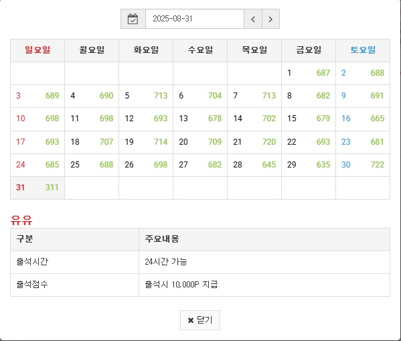The image size is (401, 341).
Task: Click the 수요일 column header
Action: 200,50
